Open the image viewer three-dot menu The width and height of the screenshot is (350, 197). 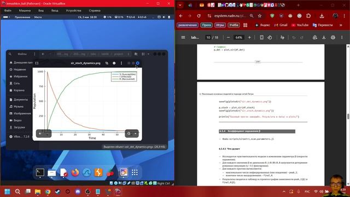(x=121, y=63)
